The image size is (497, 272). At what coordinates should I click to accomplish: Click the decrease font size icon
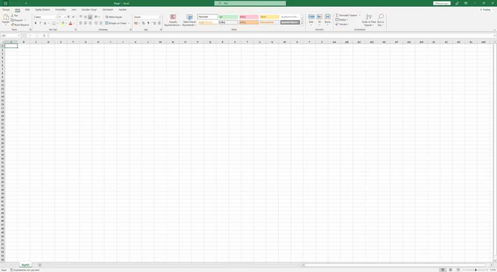tap(74, 17)
